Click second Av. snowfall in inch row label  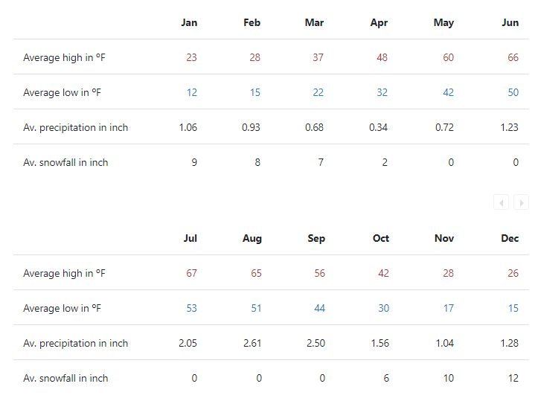[65, 379]
